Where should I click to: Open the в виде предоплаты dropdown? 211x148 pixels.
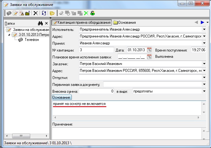point(204,91)
